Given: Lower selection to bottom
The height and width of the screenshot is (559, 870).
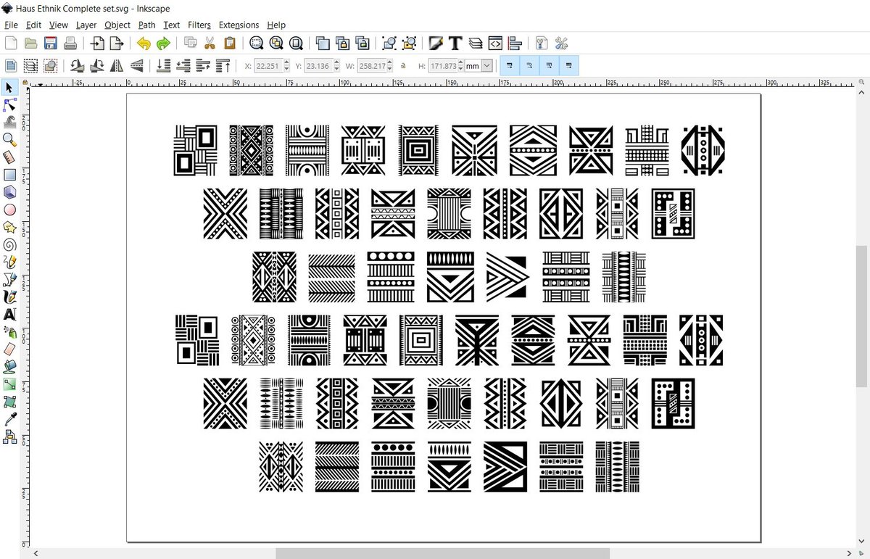Looking at the screenshot, I should [x=164, y=66].
